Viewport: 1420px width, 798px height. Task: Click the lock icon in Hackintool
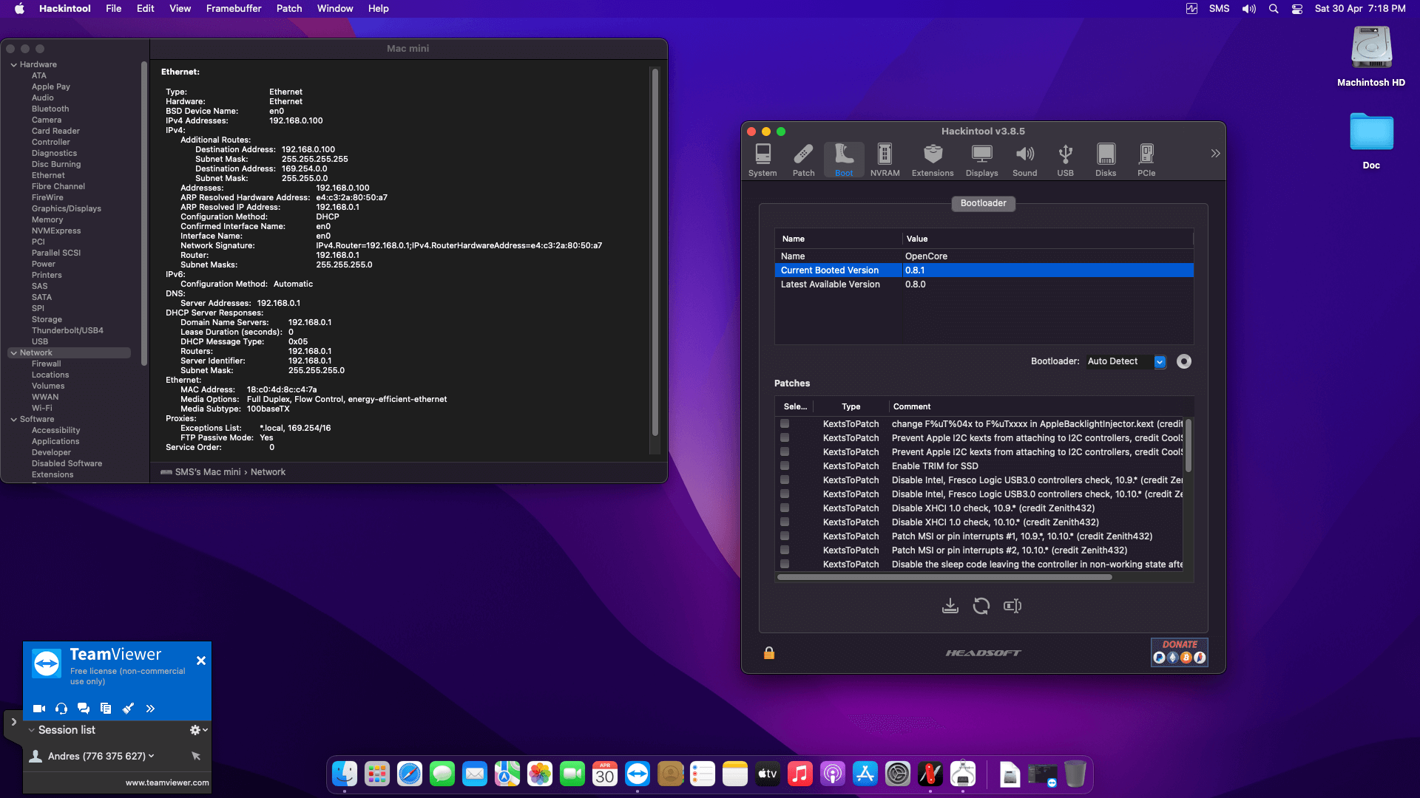point(768,652)
